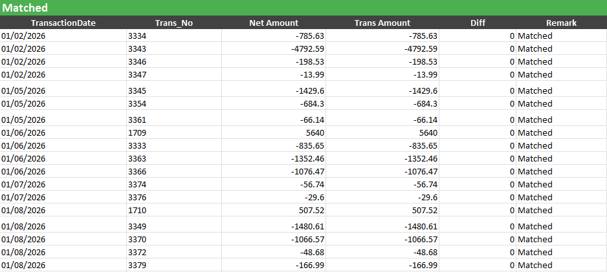The width and height of the screenshot is (607, 272).
Task: Click Net Amount cell -4792.59
Action: (274, 48)
